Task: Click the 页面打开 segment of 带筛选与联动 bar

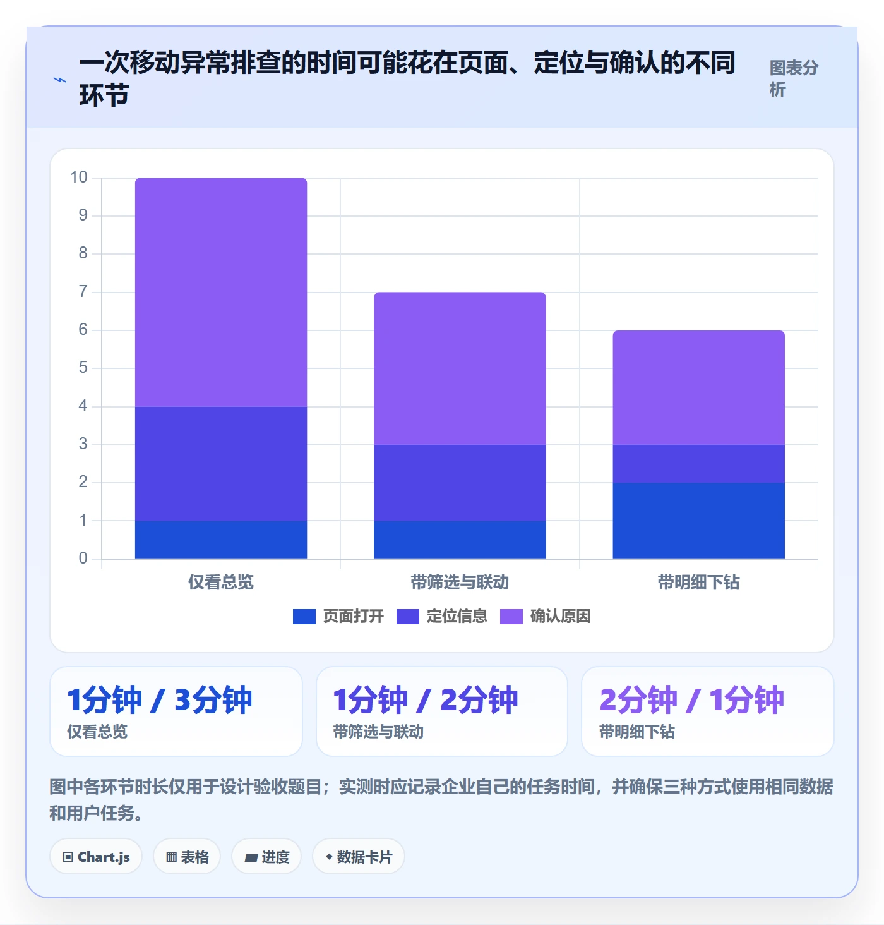Action: 460,540
